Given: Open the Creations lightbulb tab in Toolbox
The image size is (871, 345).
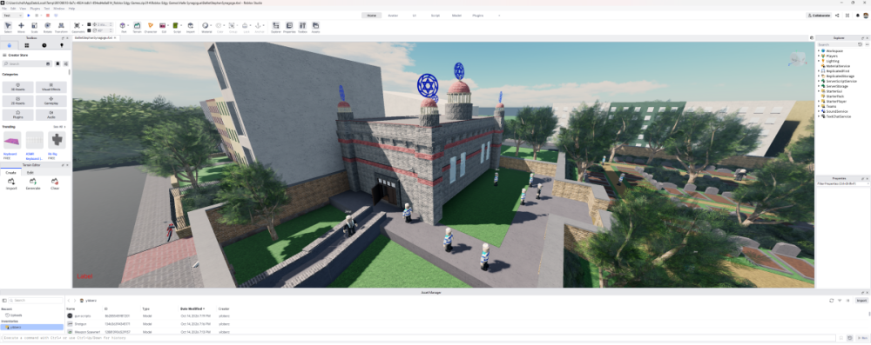Looking at the screenshot, I should pyautogui.click(x=61, y=45).
